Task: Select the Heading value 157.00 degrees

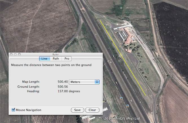Action: pos(69,91)
